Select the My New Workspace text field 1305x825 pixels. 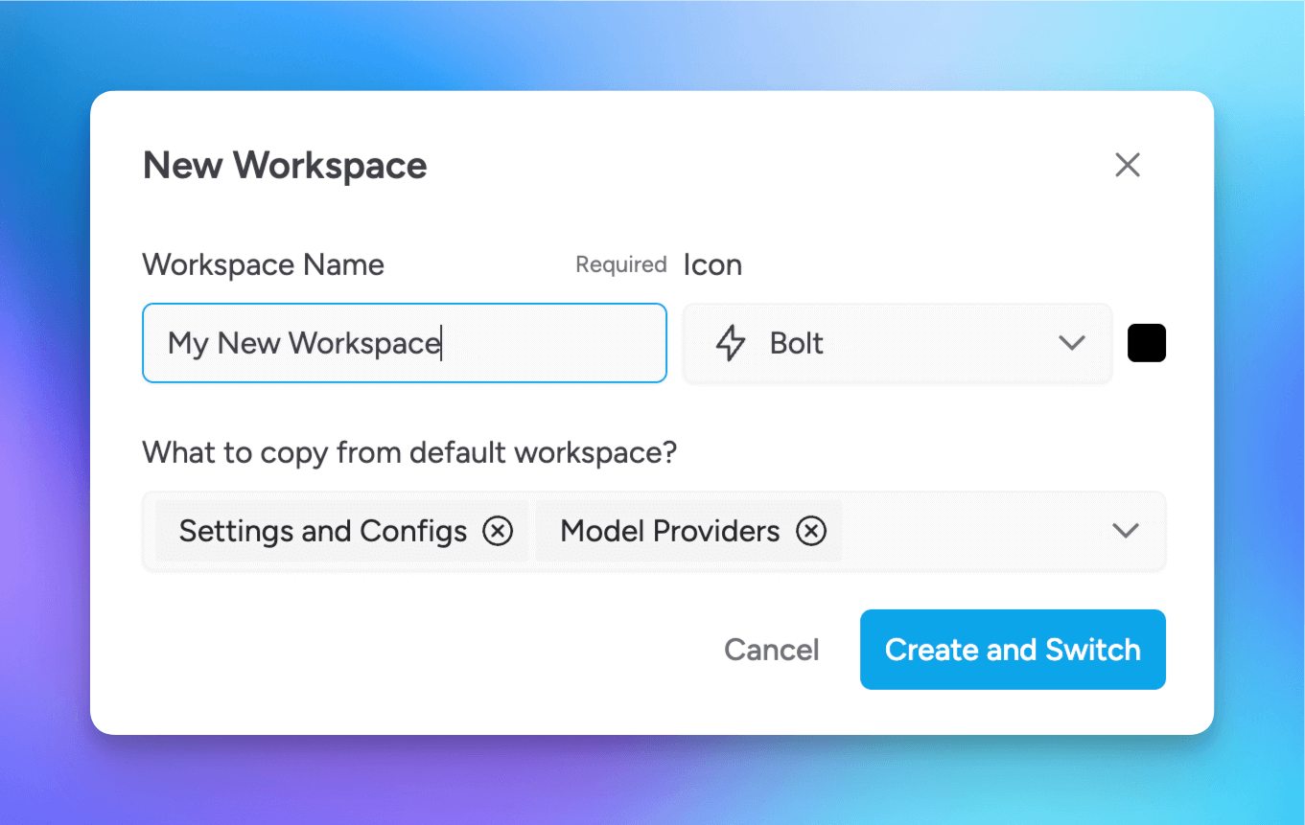click(x=403, y=343)
